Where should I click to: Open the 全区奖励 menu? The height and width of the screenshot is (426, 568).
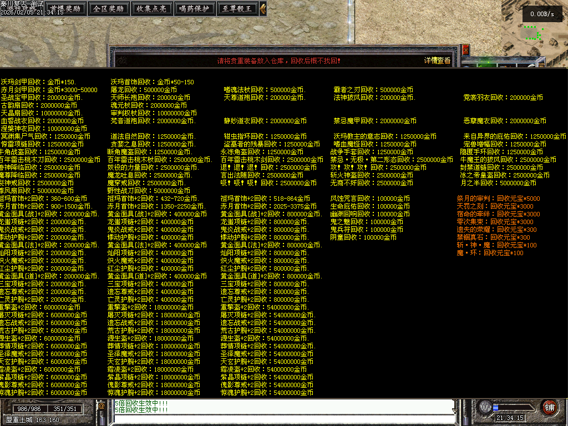(108, 9)
